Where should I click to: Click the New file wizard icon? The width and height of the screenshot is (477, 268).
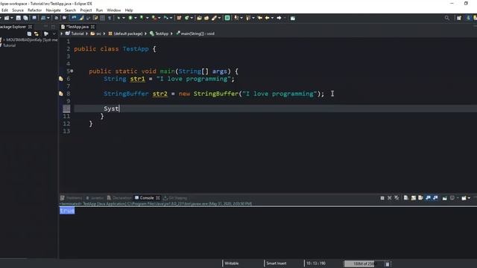7,18
